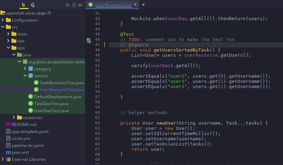The height and width of the screenshot is (165, 283).
Task: Click the java source folder icon
Action: [20, 55]
